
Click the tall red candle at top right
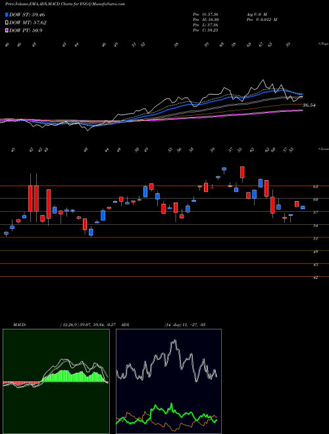pyautogui.click(x=242, y=172)
